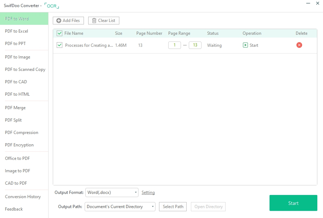Click the Open Directory button

click(x=208, y=206)
